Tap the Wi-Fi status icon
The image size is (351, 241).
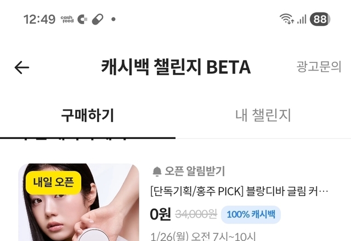click(287, 19)
